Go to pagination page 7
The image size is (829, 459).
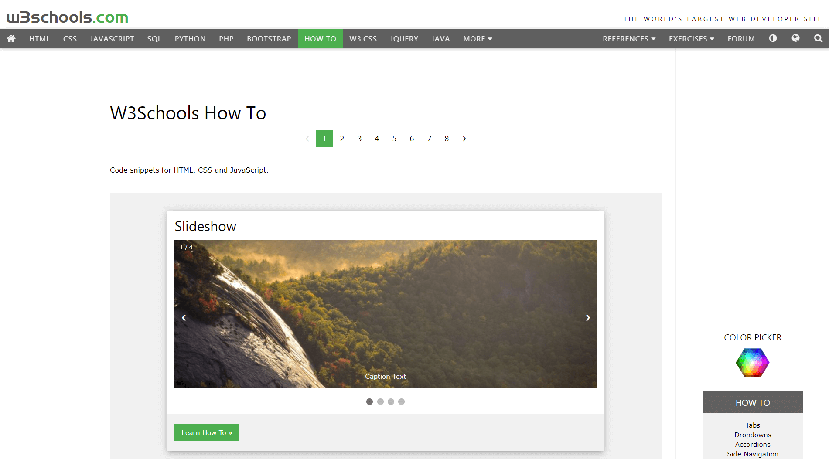[429, 139]
